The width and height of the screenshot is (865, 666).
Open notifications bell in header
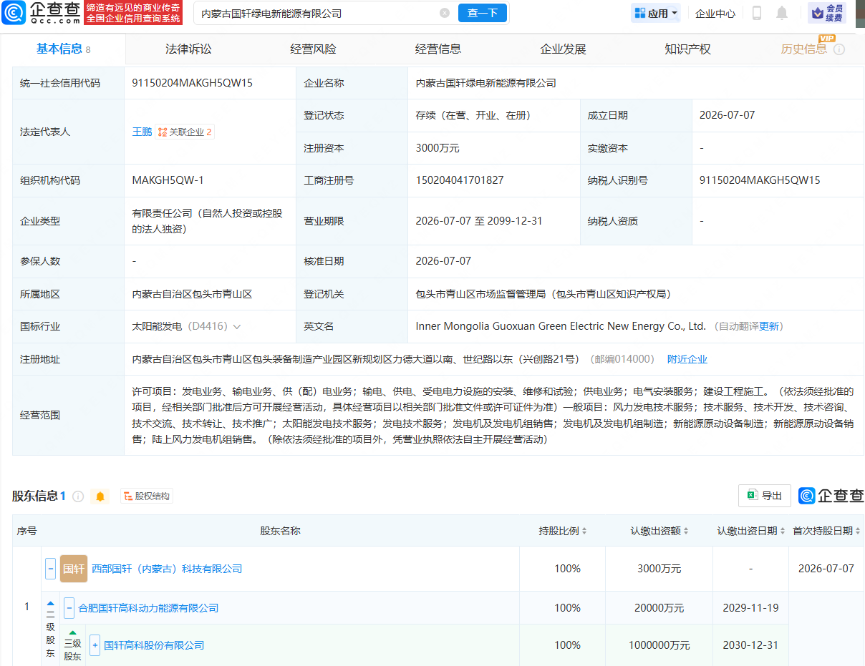(782, 13)
